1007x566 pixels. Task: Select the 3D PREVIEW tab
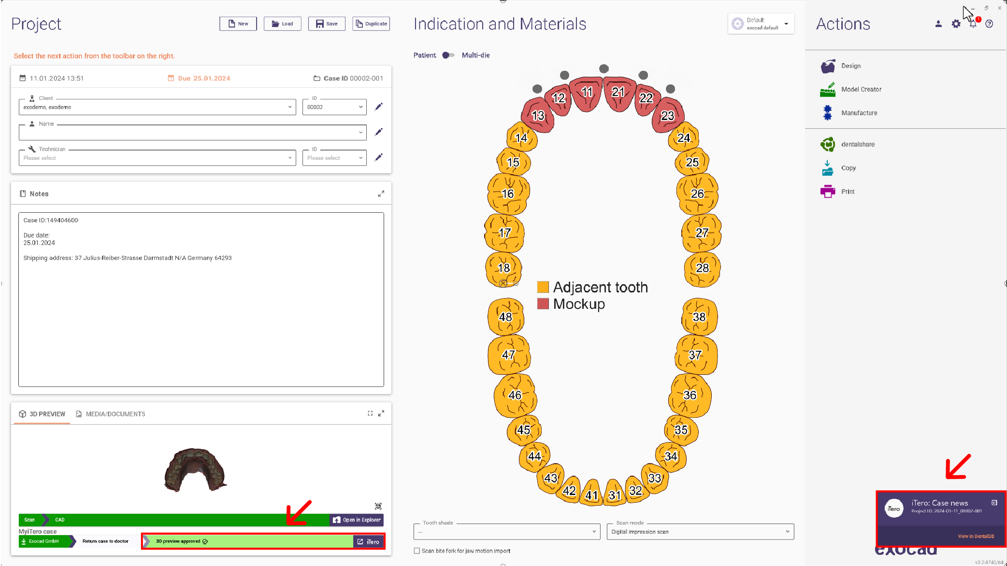[x=42, y=414]
